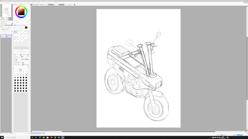Click the Undo icon in top toolbar

coord(31,5)
